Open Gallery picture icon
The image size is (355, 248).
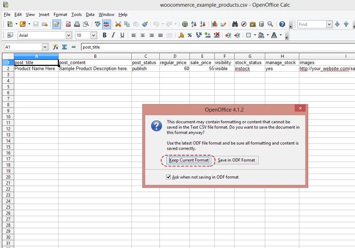(x=253, y=24)
